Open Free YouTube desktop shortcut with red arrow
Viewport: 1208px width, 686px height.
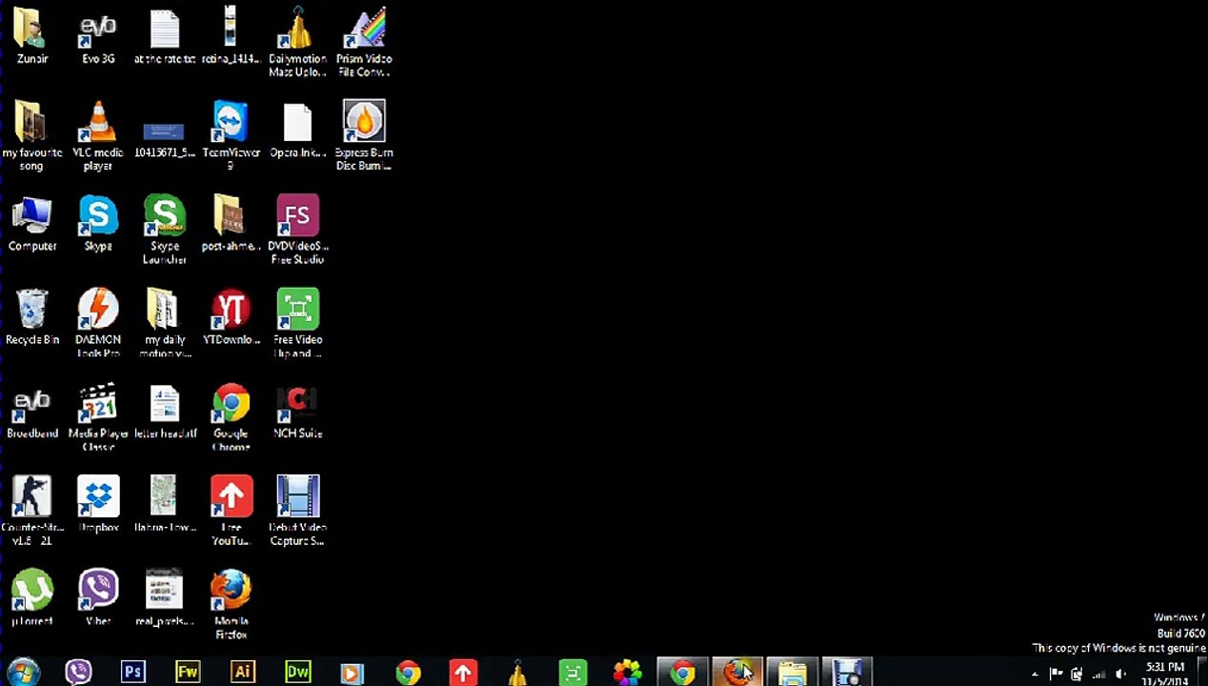[231, 511]
